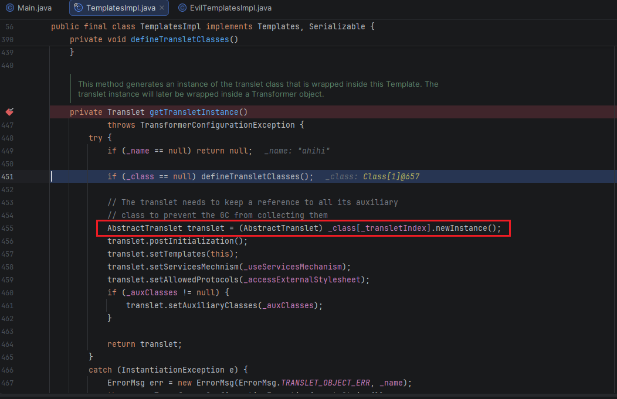
Task: Click the _class inline debug value hint
Action: point(372,176)
